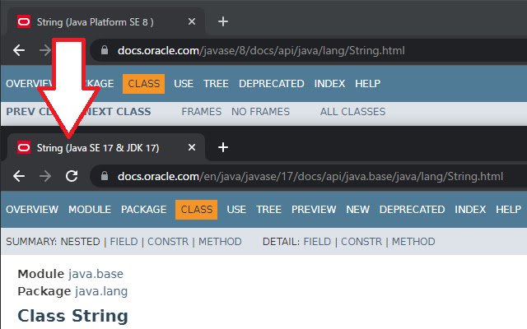Open NEW in the navigation bar
The height and width of the screenshot is (329, 527).
tap(358, 210)
